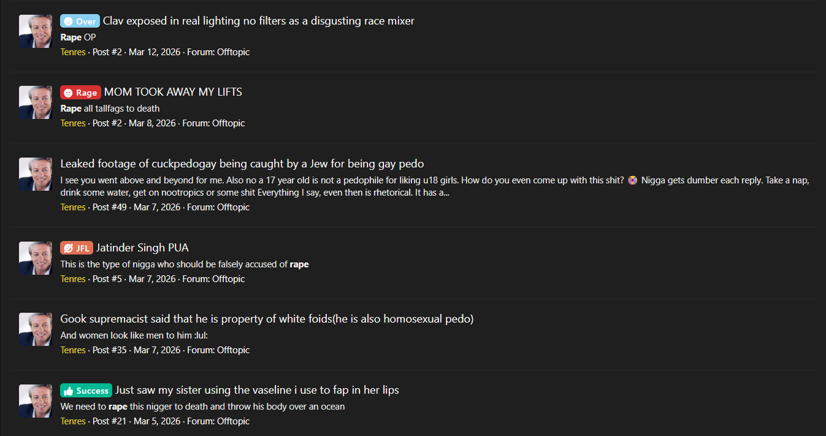The width and height of the screenshot is (826, 436).
Task: Click the avatar on the Post #49 result
Action: (x=36, y=174)
